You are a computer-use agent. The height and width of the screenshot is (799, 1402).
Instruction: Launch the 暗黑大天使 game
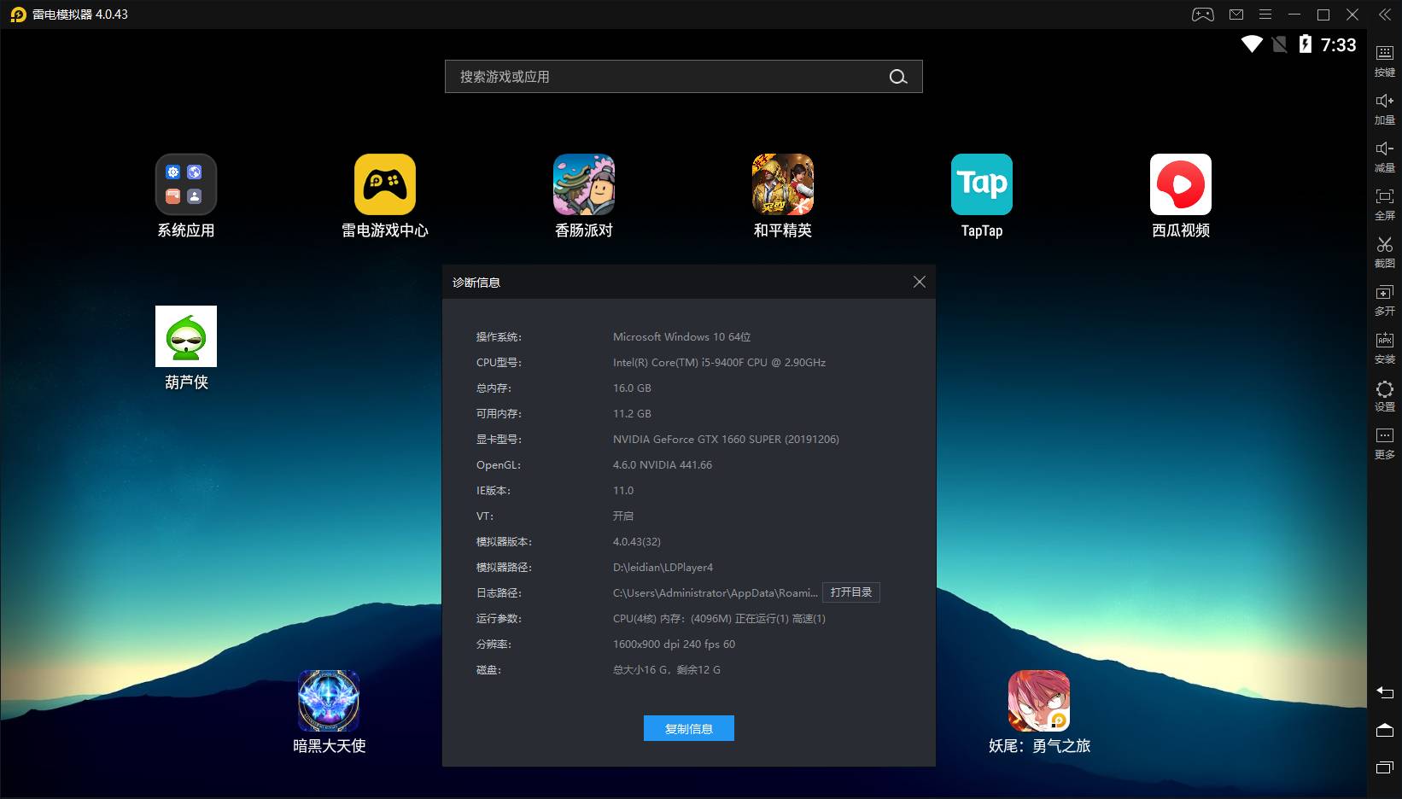(329, 701)
